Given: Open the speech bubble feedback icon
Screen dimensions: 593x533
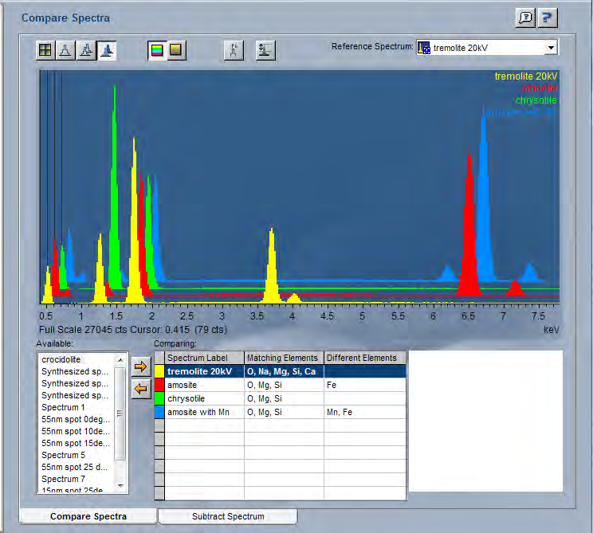Looking at the screenshot, I should click(x=525, y=18).
